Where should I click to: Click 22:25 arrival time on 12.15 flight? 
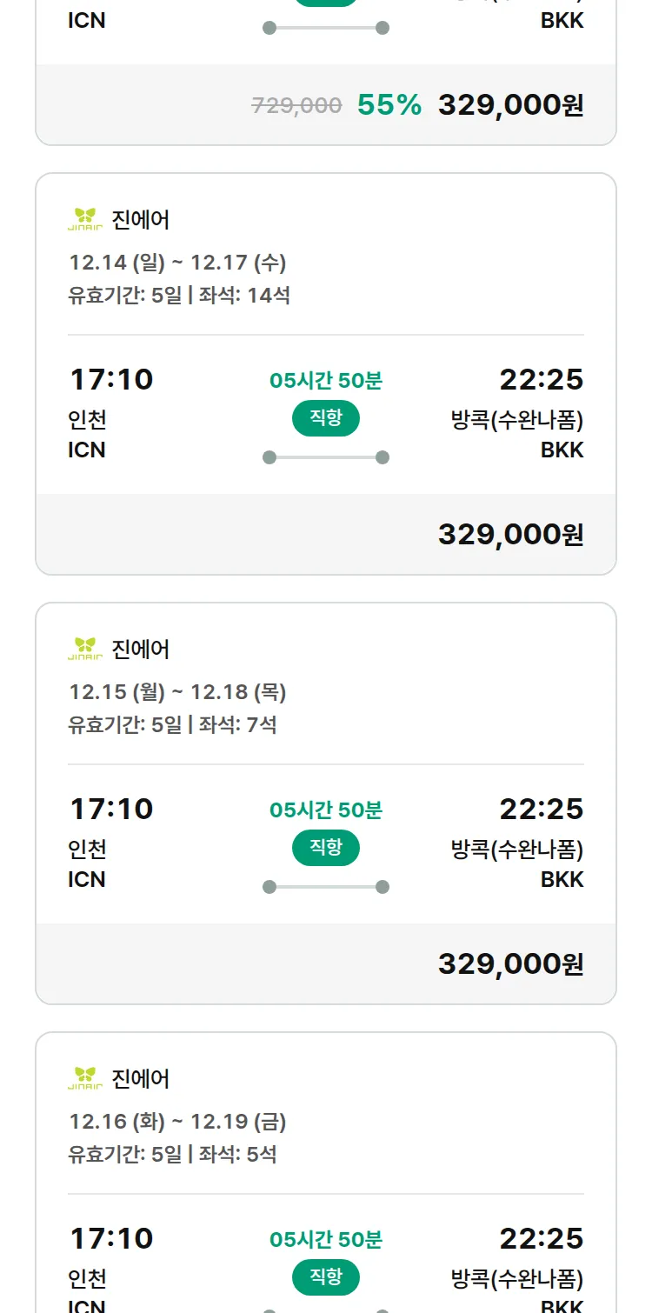click(x=541, y=810)
